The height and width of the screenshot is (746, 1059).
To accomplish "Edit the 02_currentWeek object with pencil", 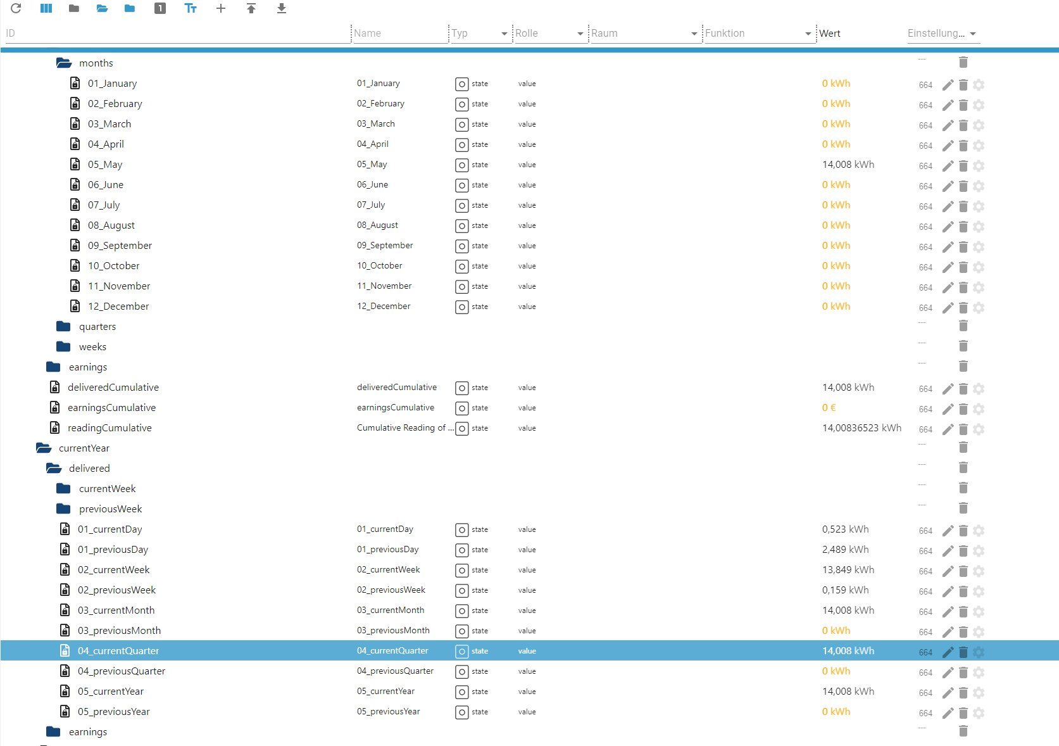I will tap(948, 571).
